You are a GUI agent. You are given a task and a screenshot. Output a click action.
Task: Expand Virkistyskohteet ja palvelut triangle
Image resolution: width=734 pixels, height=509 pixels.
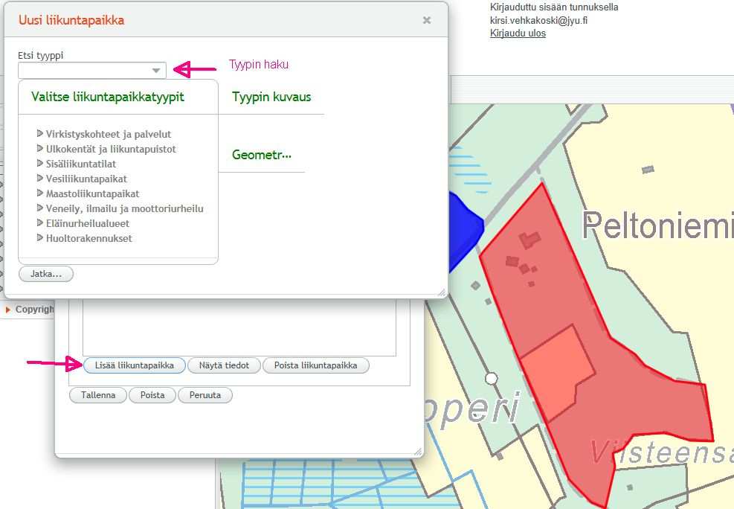pos(40,133)
